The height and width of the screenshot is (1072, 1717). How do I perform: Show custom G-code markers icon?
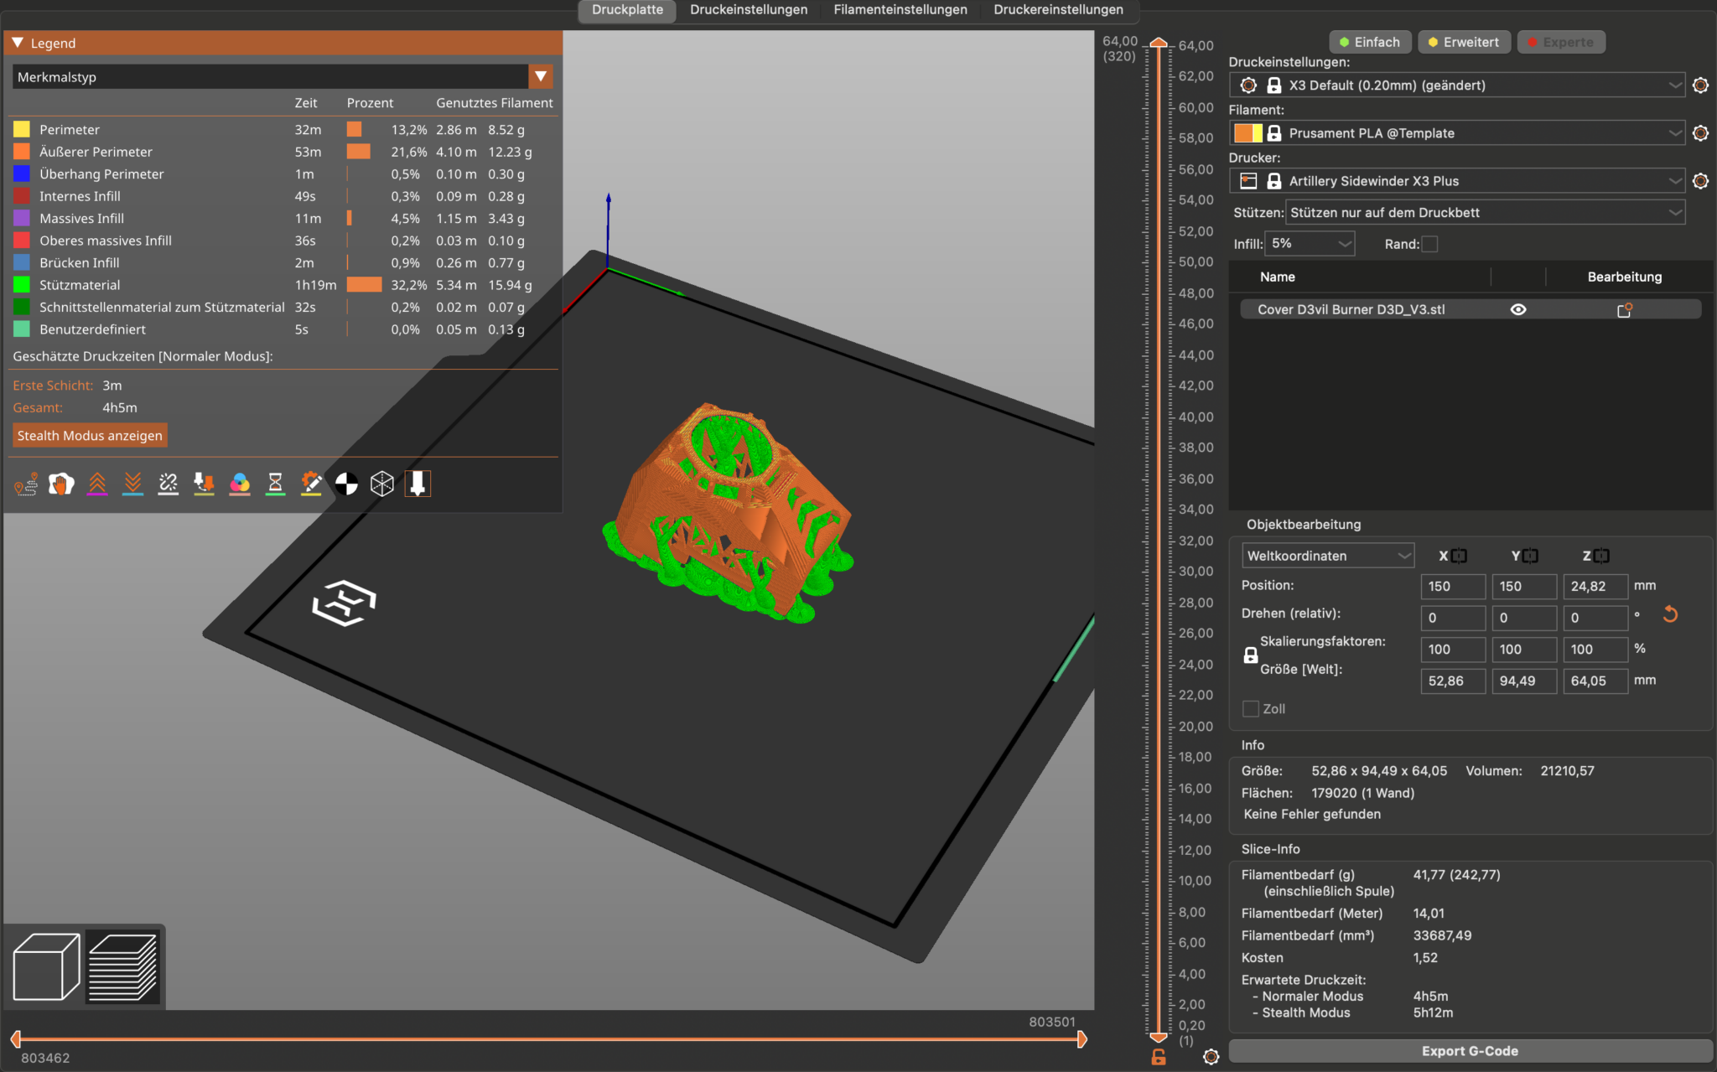pos(311,484)
